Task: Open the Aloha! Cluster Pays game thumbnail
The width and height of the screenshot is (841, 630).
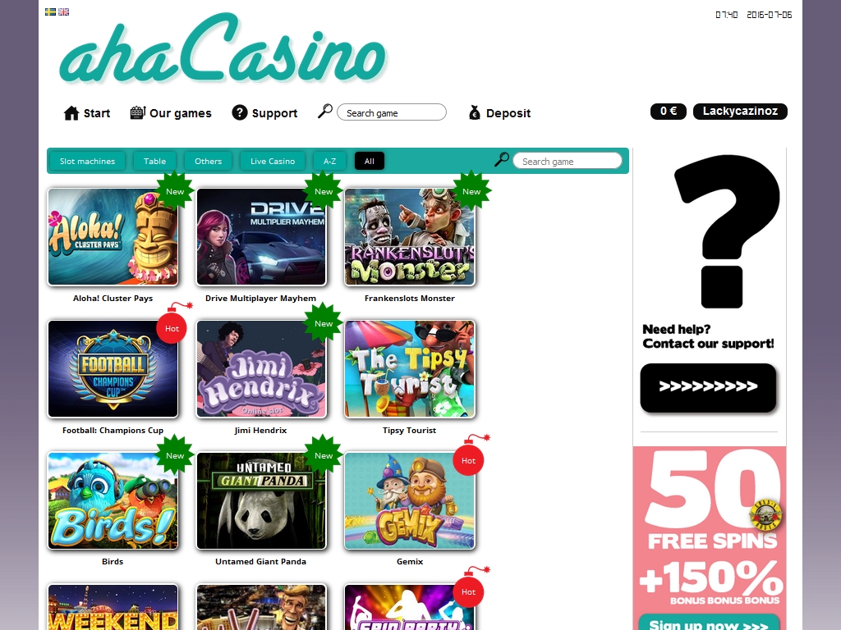Action: (113, 237)
